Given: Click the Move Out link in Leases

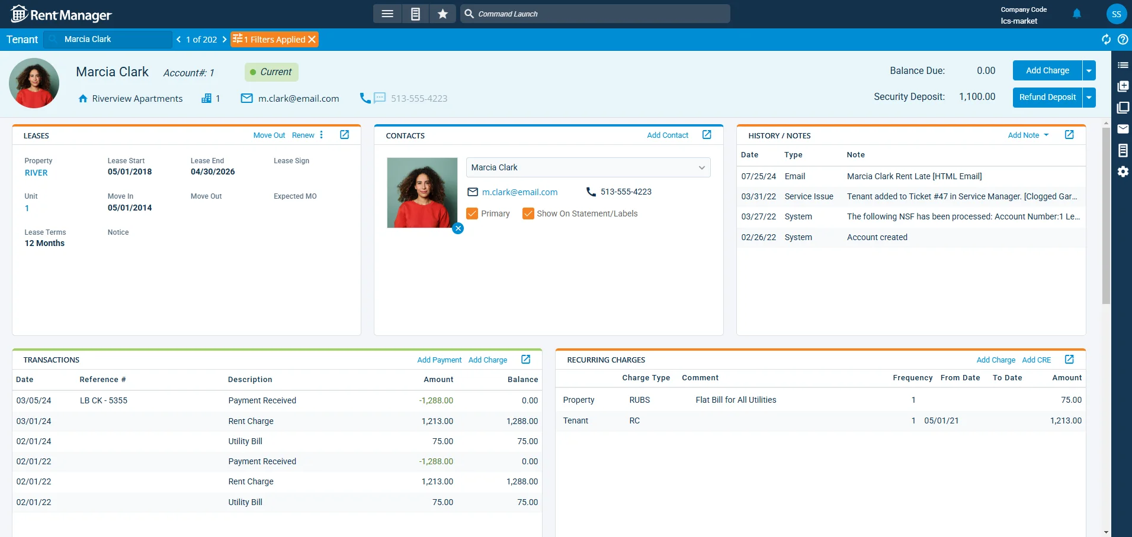Looking at the screenshot, I should click(x=268, y=135).
